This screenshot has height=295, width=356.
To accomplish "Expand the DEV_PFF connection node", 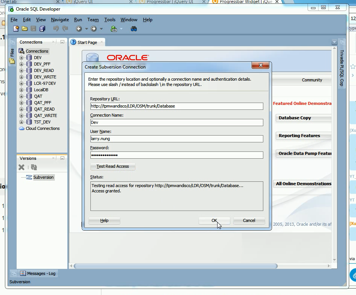I will 21,64.
